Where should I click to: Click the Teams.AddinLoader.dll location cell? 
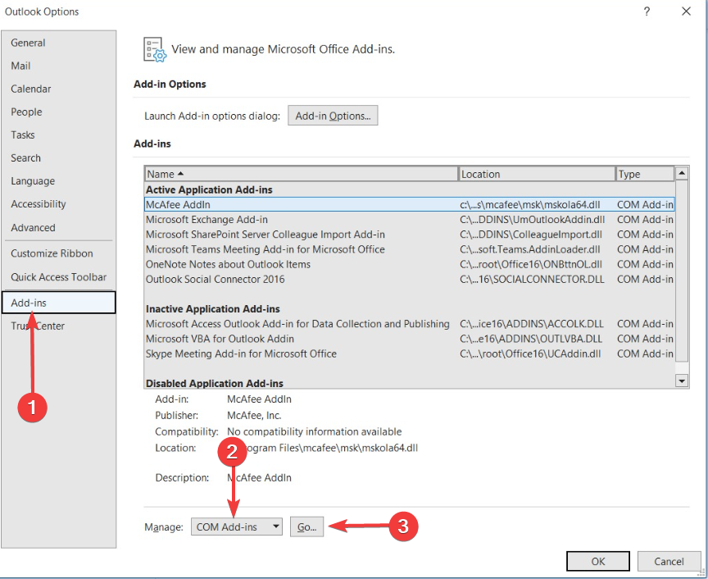click(x=530, y=249)
